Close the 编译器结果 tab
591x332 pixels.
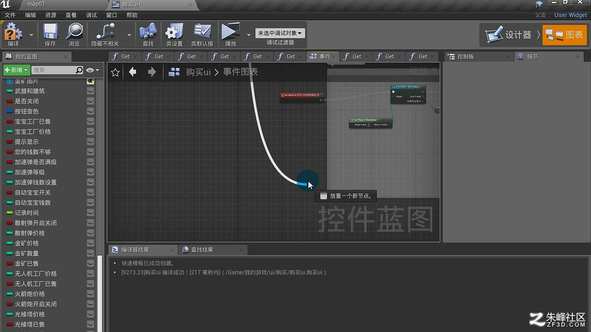171,250
